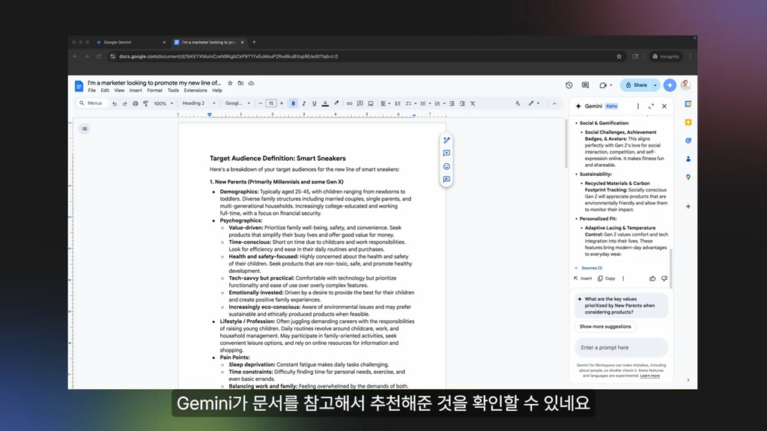Undo the last edit
Image resolution: width=767 pixels, height=431 pixels.
115,103
